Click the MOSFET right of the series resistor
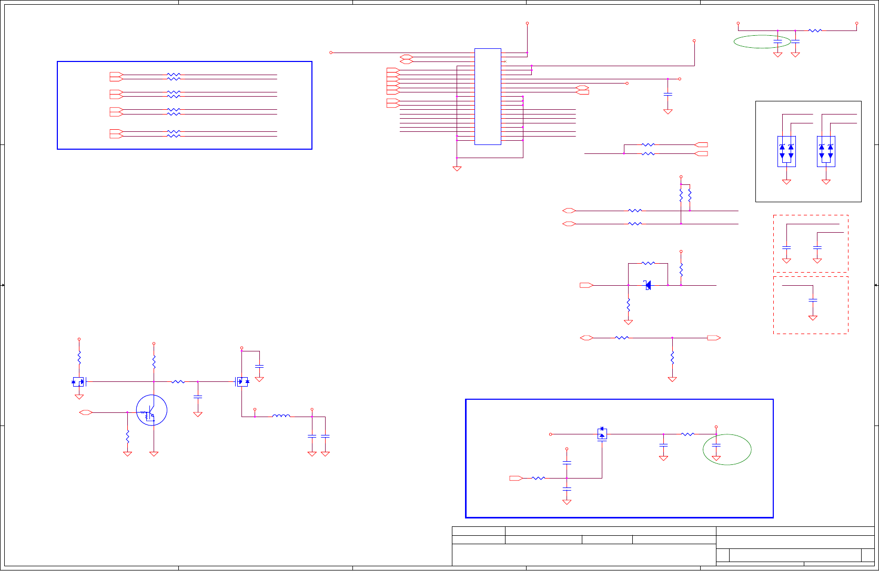The width and height of the screenshot is (879, 571). (242, 381)
